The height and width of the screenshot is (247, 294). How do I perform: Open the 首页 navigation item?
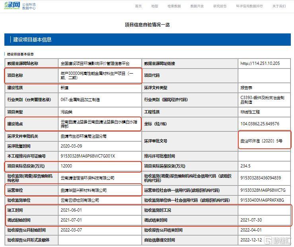coord(138,6)
